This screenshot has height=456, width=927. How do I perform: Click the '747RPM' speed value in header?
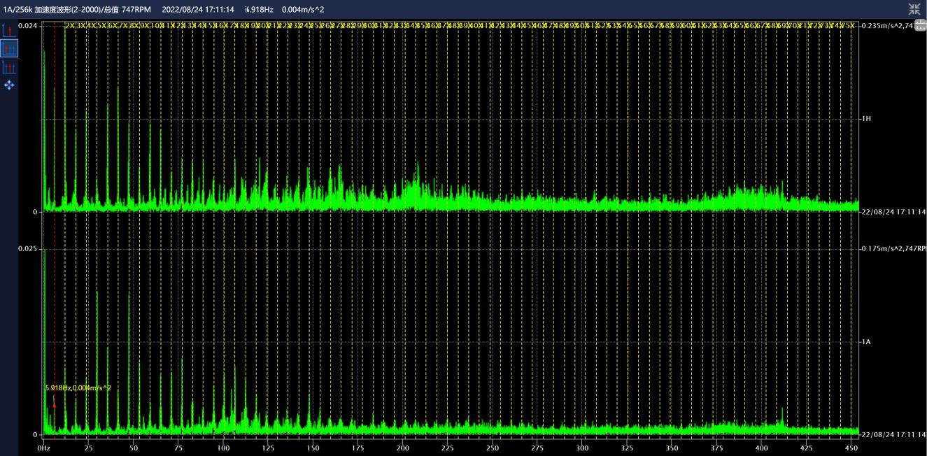pyautogui.click(x=136, y=9)
